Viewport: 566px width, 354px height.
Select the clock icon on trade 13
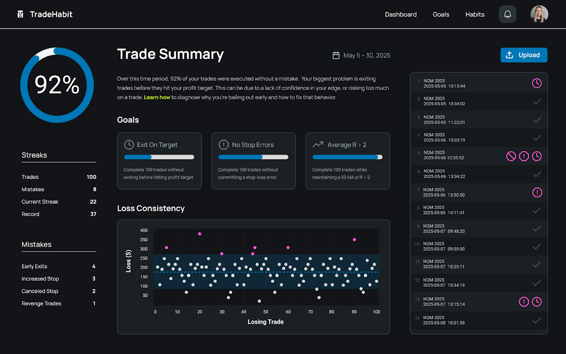tap(537, 302)
